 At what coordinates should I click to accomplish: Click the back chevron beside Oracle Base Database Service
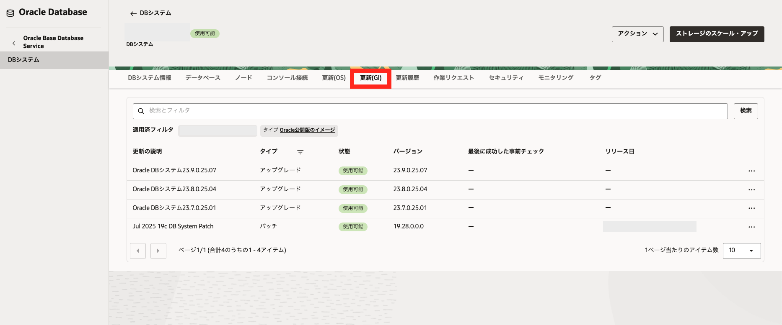[14, 43]
